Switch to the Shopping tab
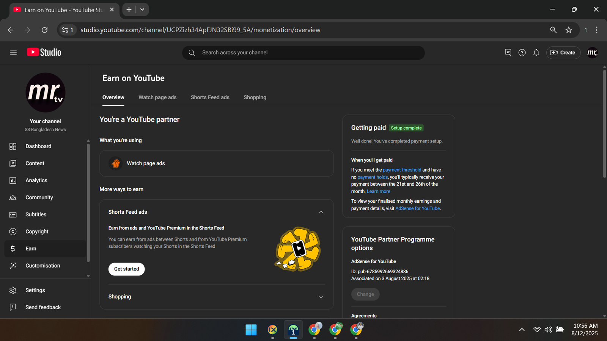The height and width of the screenshot is (341, 607). coord(255,97)
